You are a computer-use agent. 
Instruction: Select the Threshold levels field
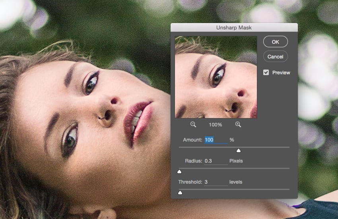pyautogui.click(x=216, y=182)
